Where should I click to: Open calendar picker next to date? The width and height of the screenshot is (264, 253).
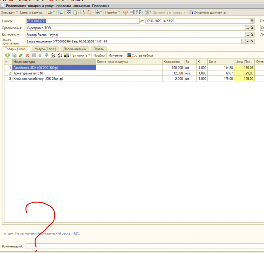click(252, 21)
